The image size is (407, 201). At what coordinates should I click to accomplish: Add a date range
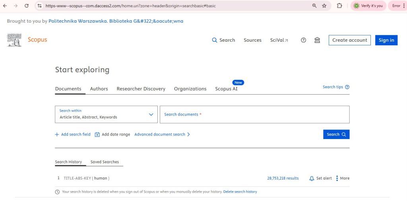[112, 135]
